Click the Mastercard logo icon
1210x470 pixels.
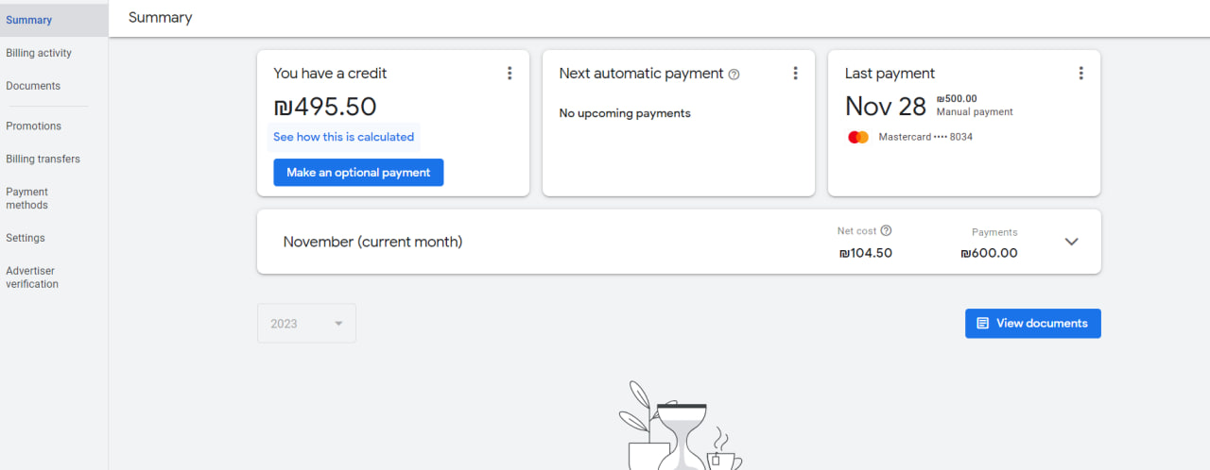[858, 137]
